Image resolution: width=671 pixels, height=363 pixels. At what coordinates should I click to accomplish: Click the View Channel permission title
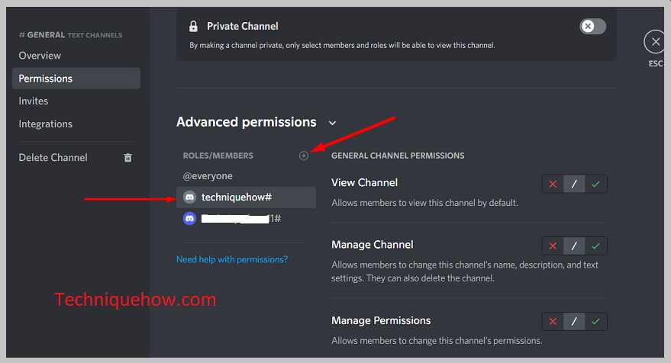[x=365, y=182]
